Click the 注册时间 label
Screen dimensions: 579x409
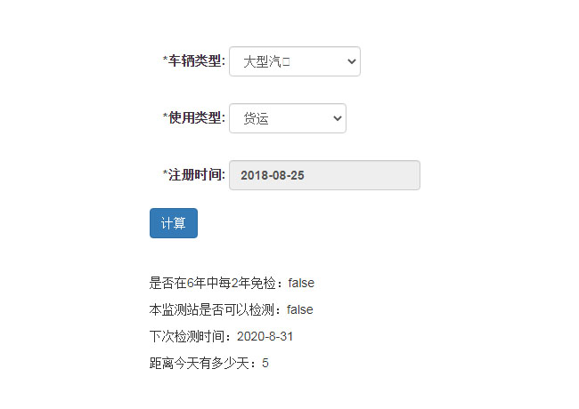(x=196, y=174)
